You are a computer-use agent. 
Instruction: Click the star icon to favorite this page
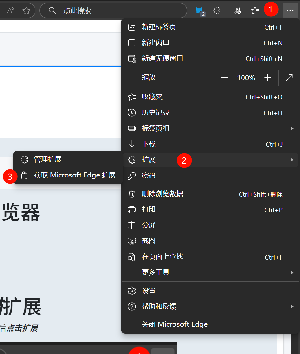[26, 10]
